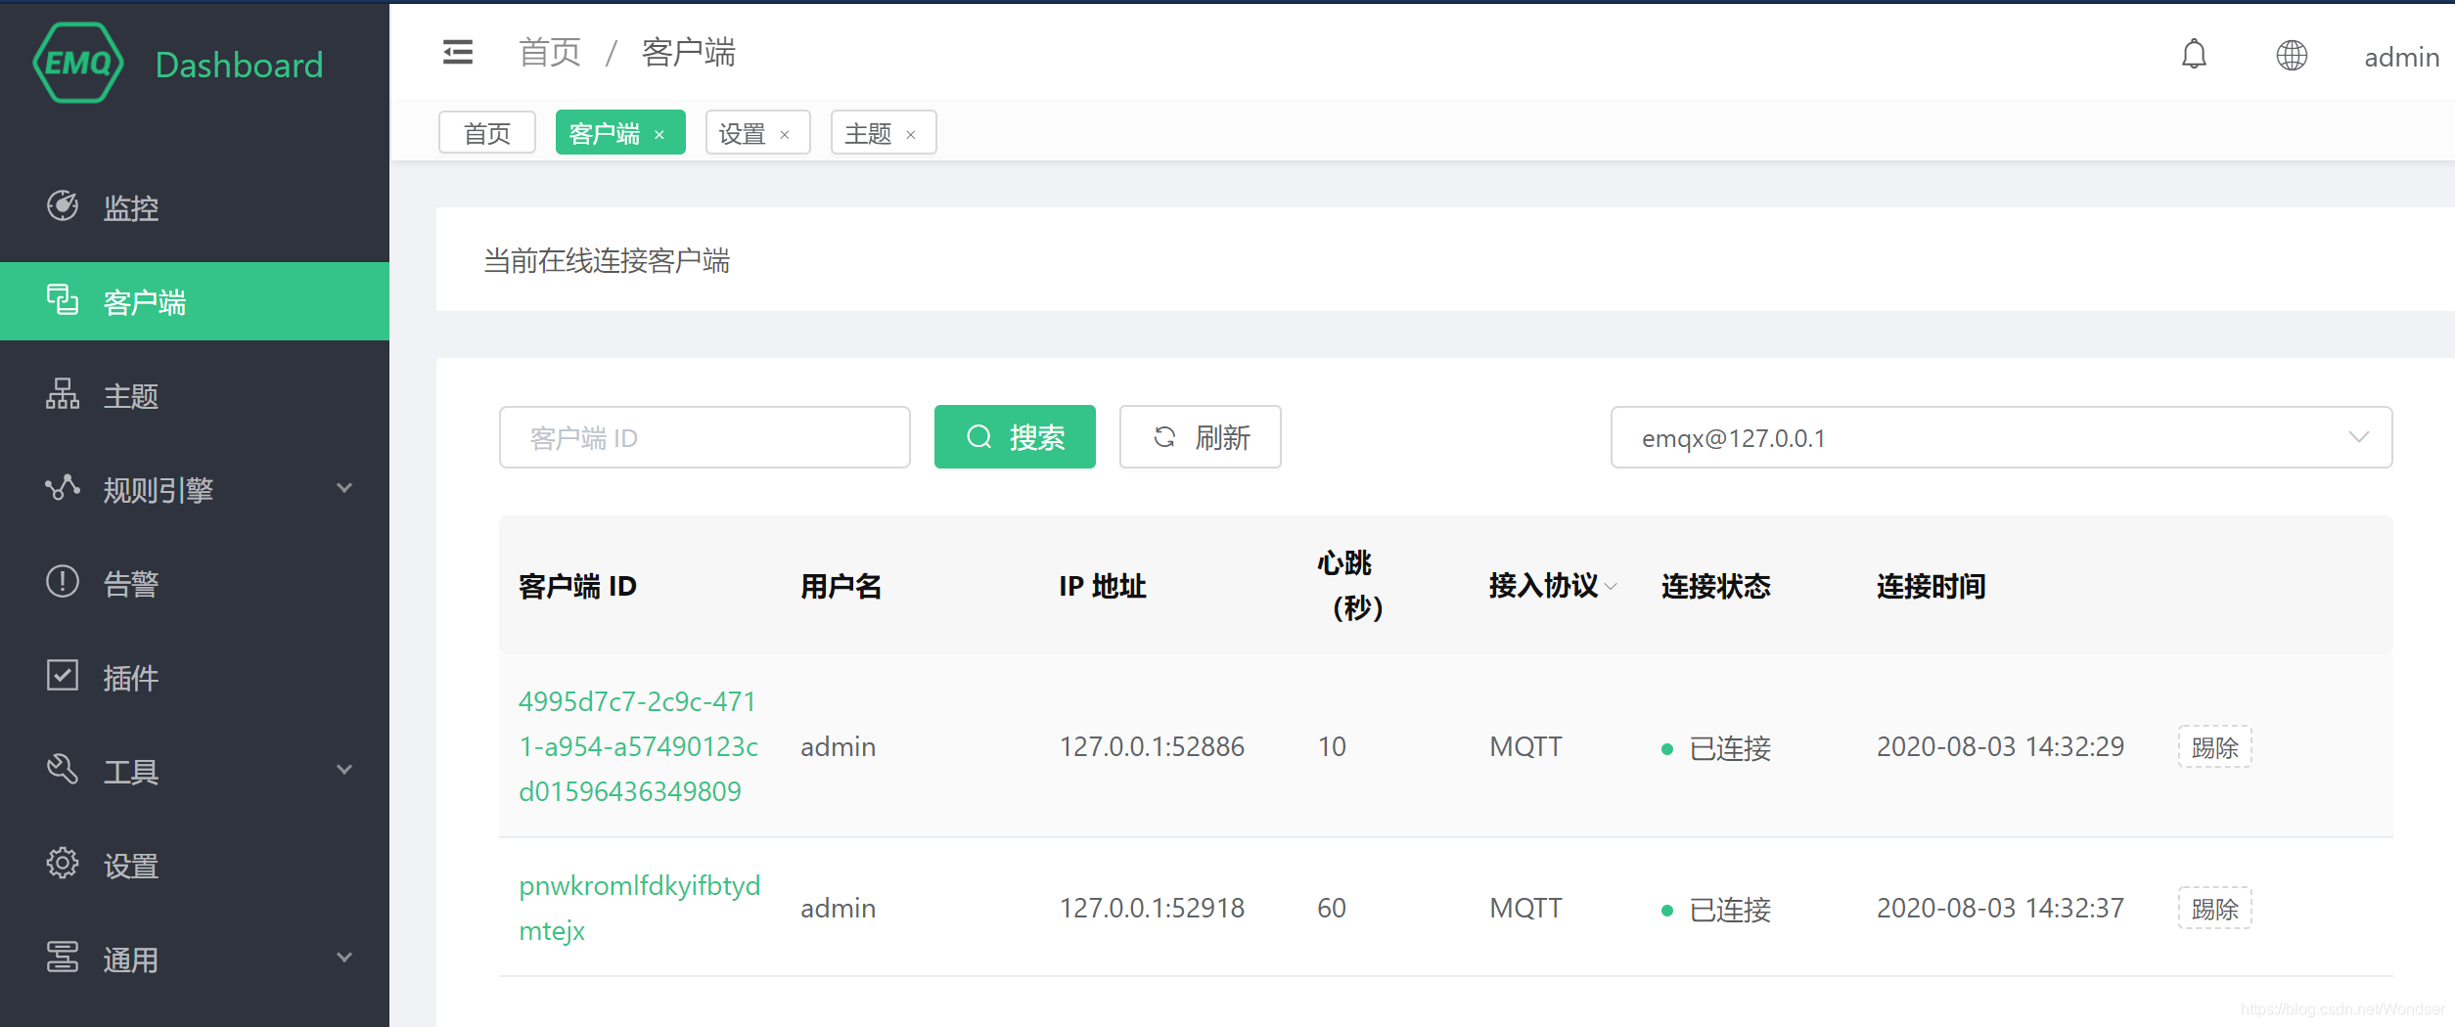
Task: Click the 工具 wrench icon
Action: pyautogui.click(x=63, y=770)
